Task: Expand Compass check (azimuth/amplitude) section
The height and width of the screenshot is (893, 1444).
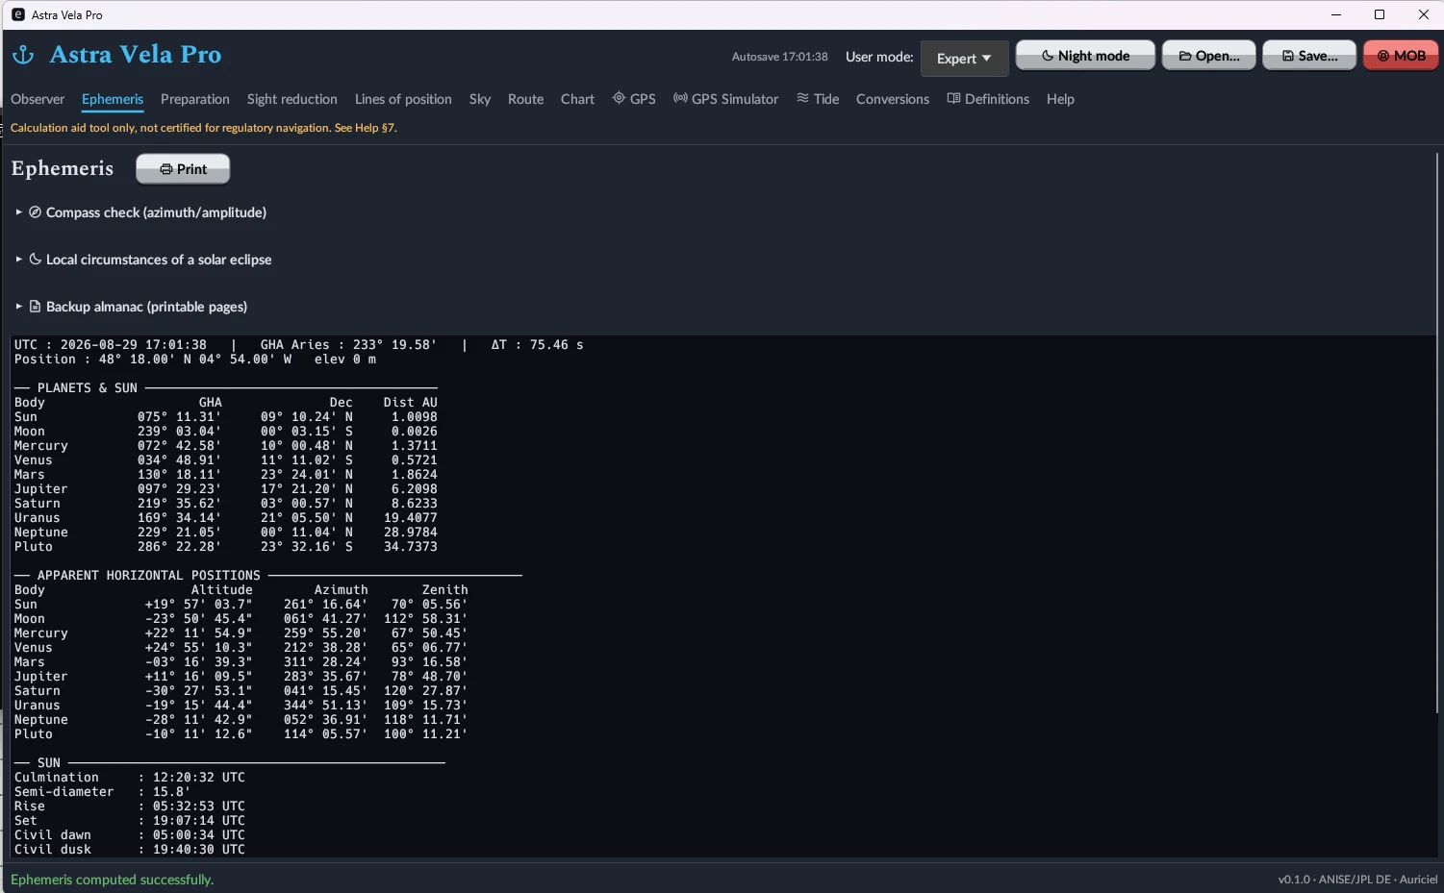Action: [x=141, y=212]
